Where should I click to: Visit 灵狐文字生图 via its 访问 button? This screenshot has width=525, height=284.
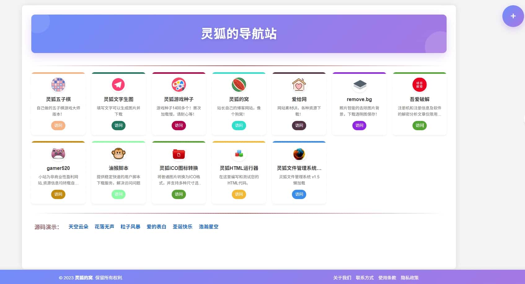118,126
